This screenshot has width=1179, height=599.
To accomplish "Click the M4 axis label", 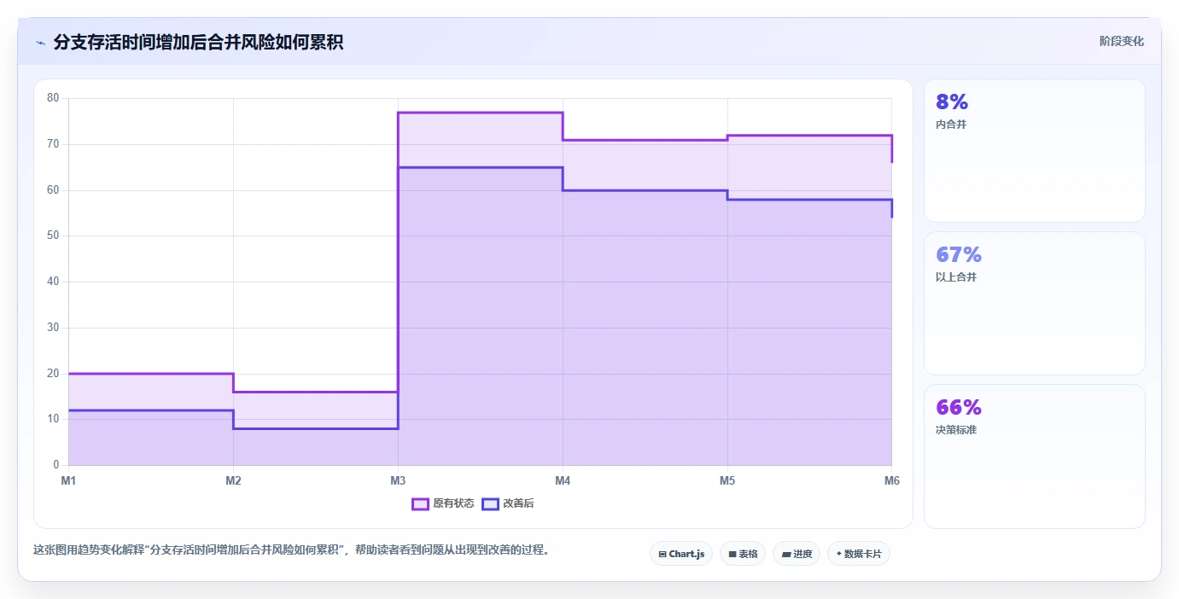I will [x=563, y=480].
